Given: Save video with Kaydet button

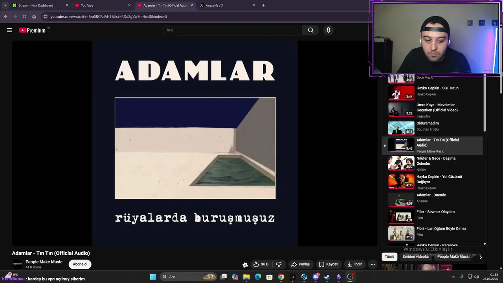Looking at the screenshot, I should 328,264.
